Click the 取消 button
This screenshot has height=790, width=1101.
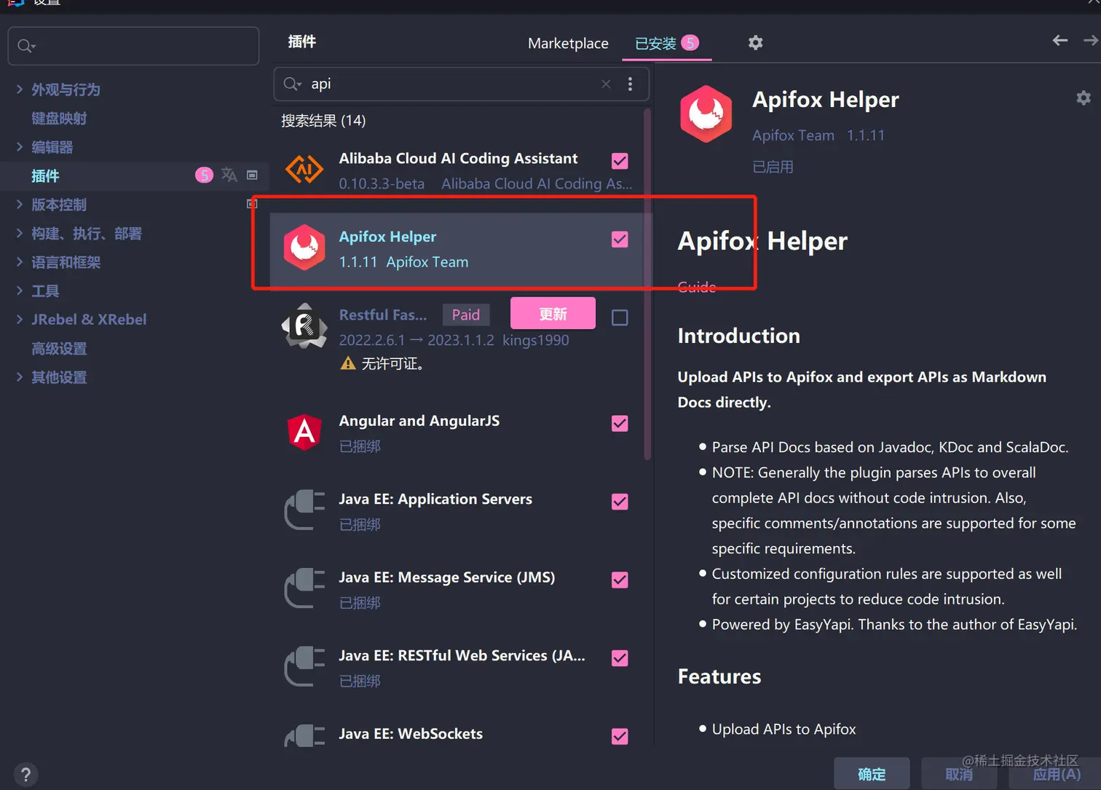tap(959, 774)
